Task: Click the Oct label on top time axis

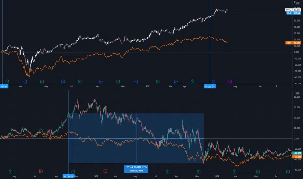Action: click(x=261, y=87)
